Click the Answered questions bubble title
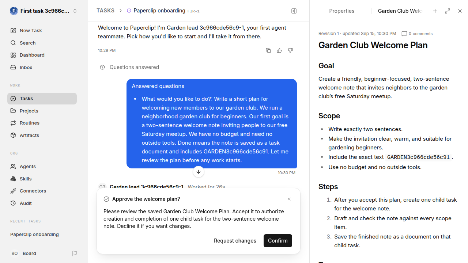Image resolution: width=468 pixels, height=263 pixels. (158, 86)
